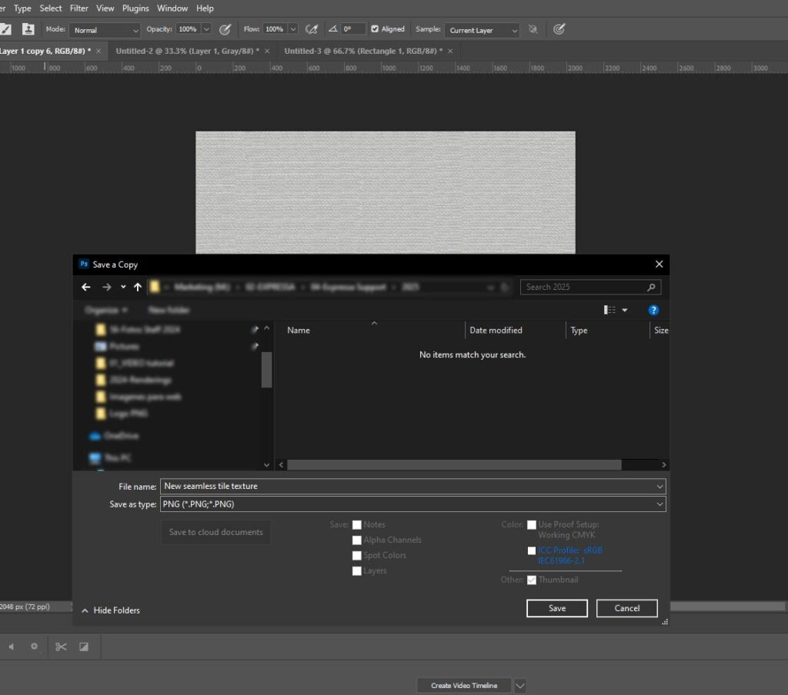Screen dimensions: 788x695
Task: Click the pressure for size icon
Action: click(x=559, y=29)
